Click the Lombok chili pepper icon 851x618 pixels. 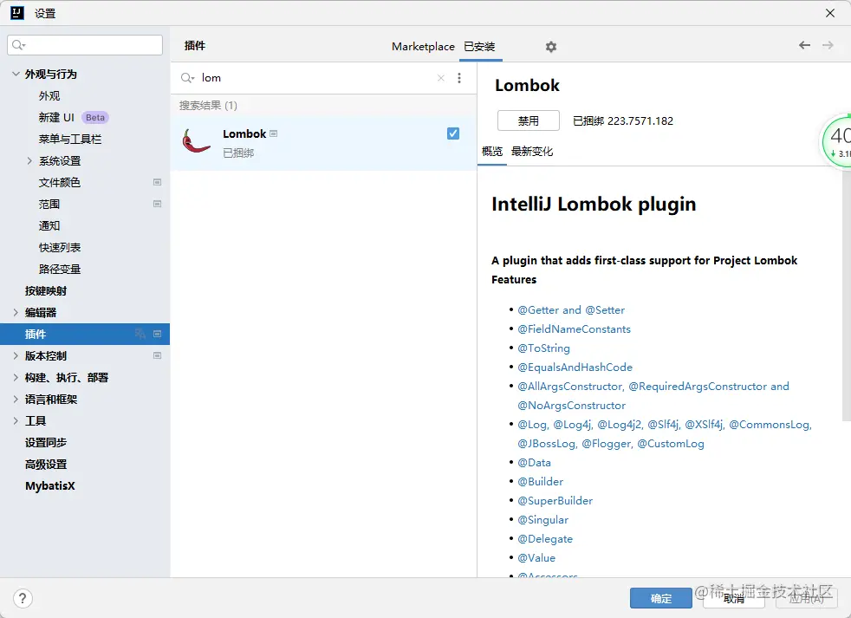[195, 141]
